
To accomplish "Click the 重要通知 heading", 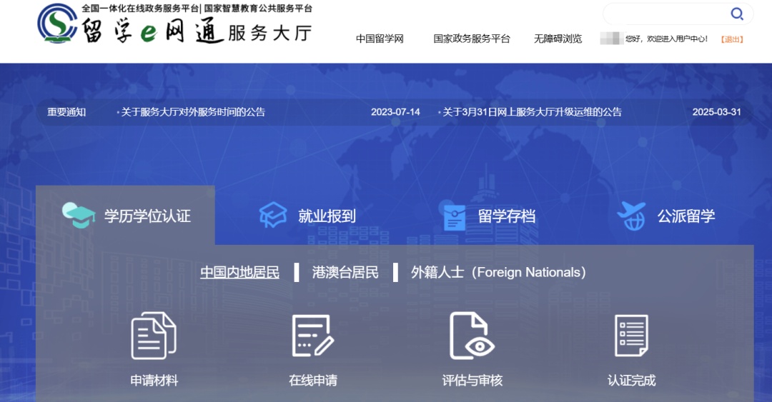I will (x=66, y=112).
